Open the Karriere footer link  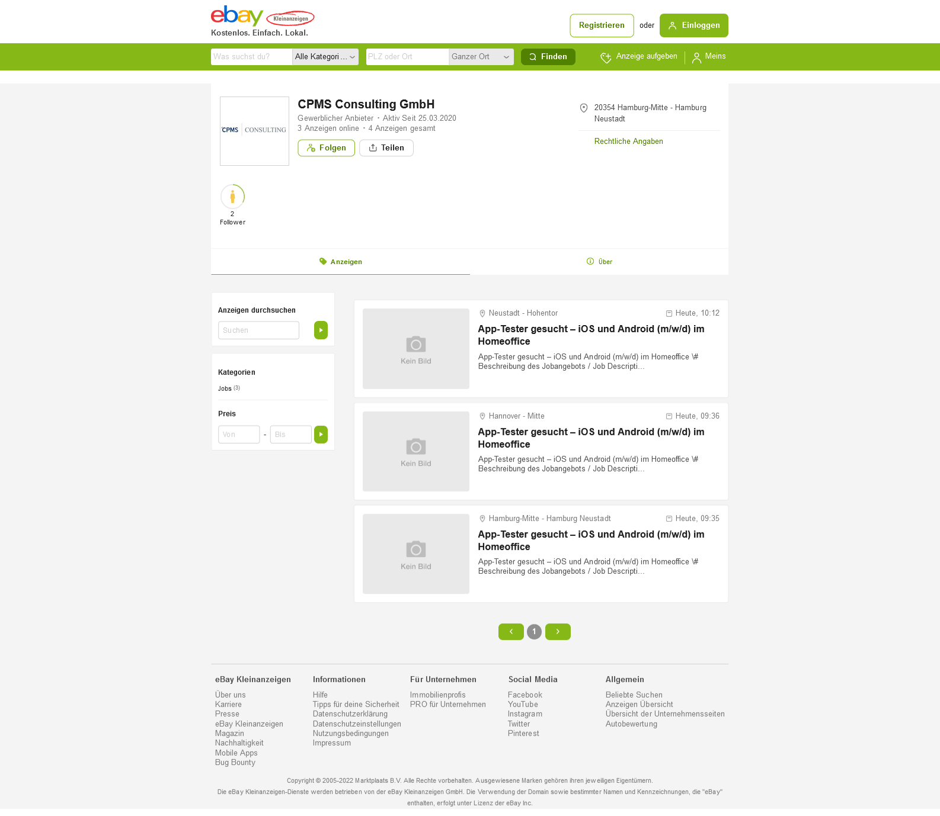click(x=228, y=705)
